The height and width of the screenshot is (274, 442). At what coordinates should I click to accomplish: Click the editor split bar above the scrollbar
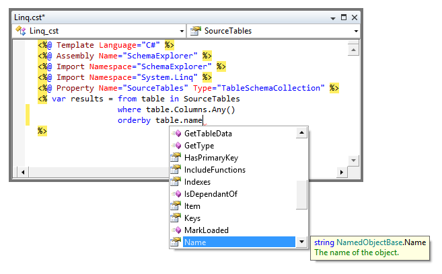[353, 42]
